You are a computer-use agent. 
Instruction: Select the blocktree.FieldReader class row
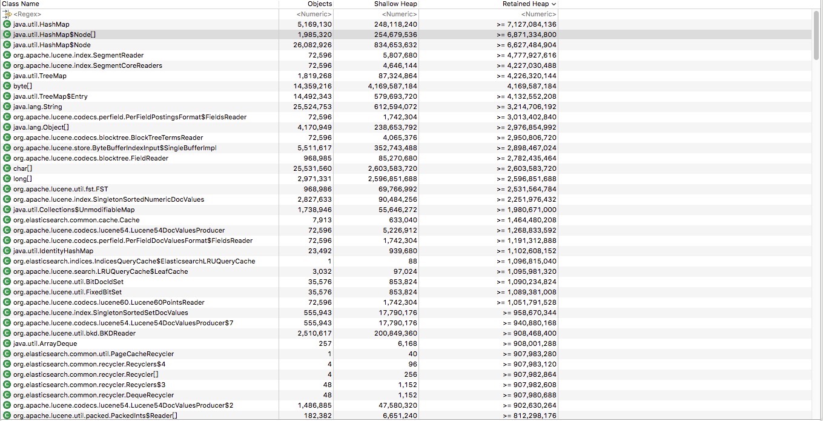coord(406,158)
